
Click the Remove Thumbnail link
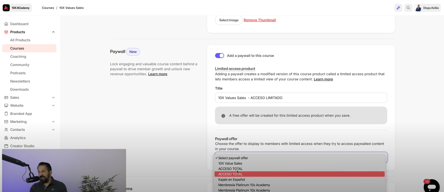point(259,20)
